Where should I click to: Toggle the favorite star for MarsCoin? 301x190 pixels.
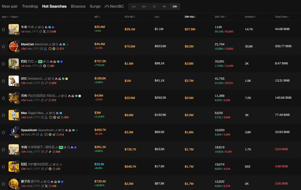(3, 47)
